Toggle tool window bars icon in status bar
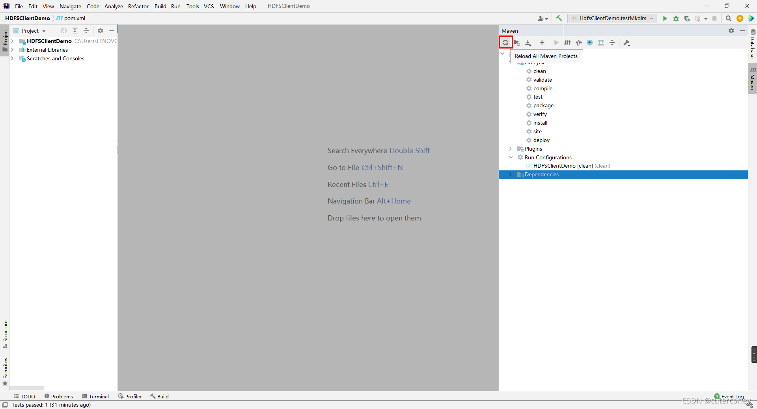 click(5, 405)
